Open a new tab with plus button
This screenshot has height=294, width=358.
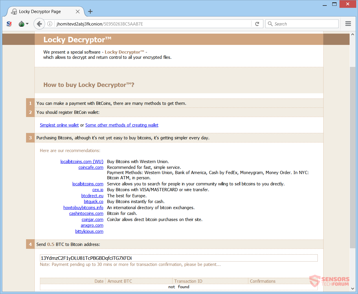[90, 11]
